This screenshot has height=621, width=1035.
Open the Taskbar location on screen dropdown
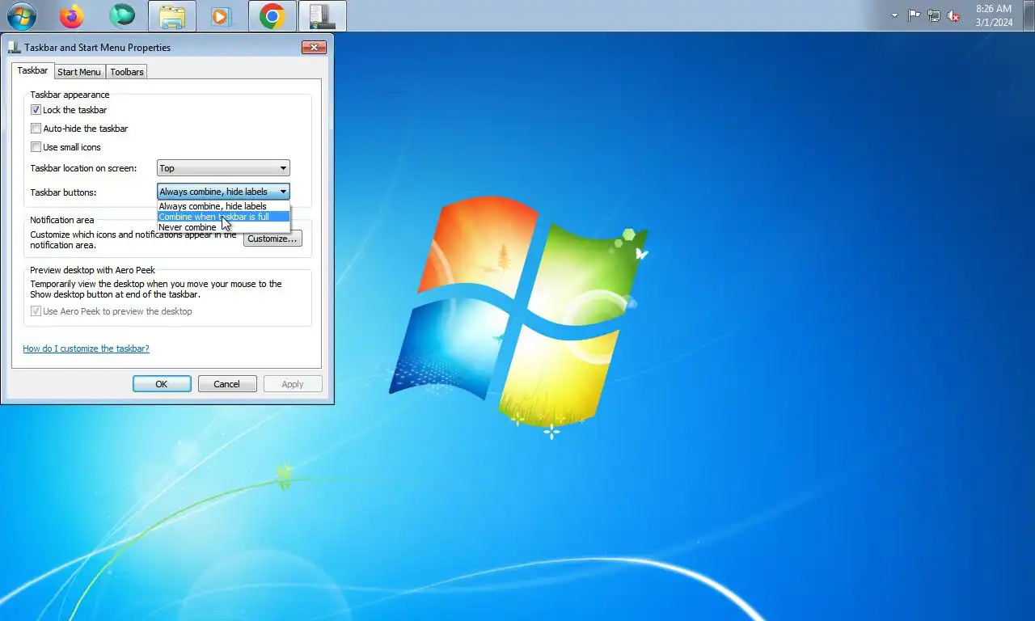point(223,168)
